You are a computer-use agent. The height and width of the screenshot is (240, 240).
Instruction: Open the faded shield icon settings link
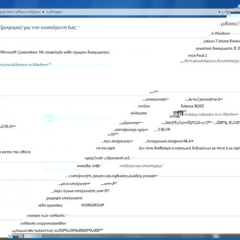click(48, 119)
